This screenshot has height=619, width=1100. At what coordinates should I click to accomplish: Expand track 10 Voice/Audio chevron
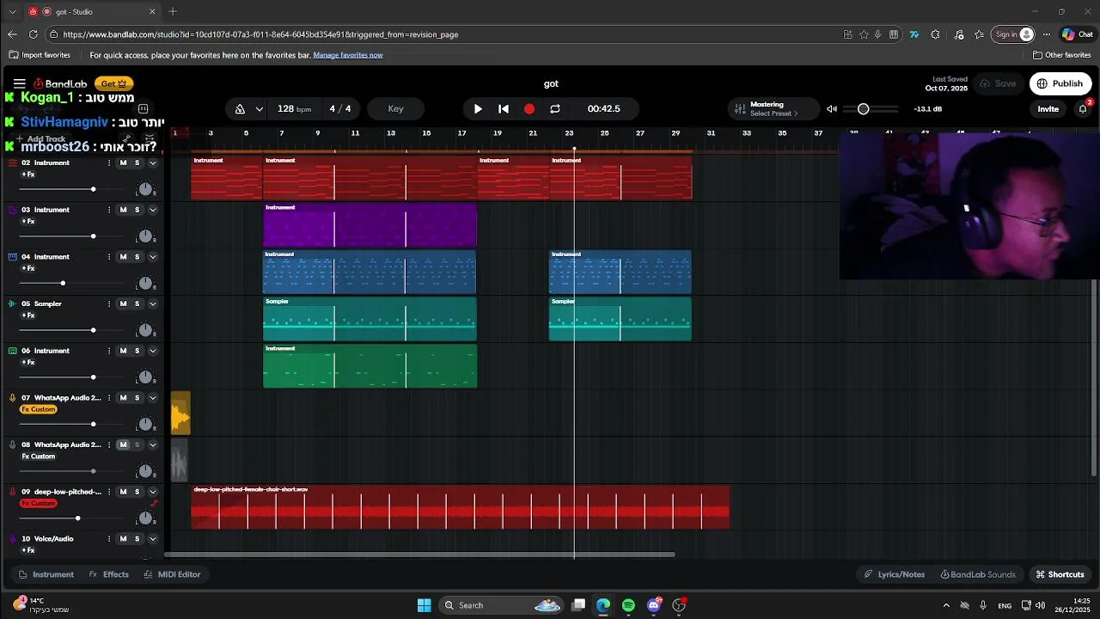153,539
